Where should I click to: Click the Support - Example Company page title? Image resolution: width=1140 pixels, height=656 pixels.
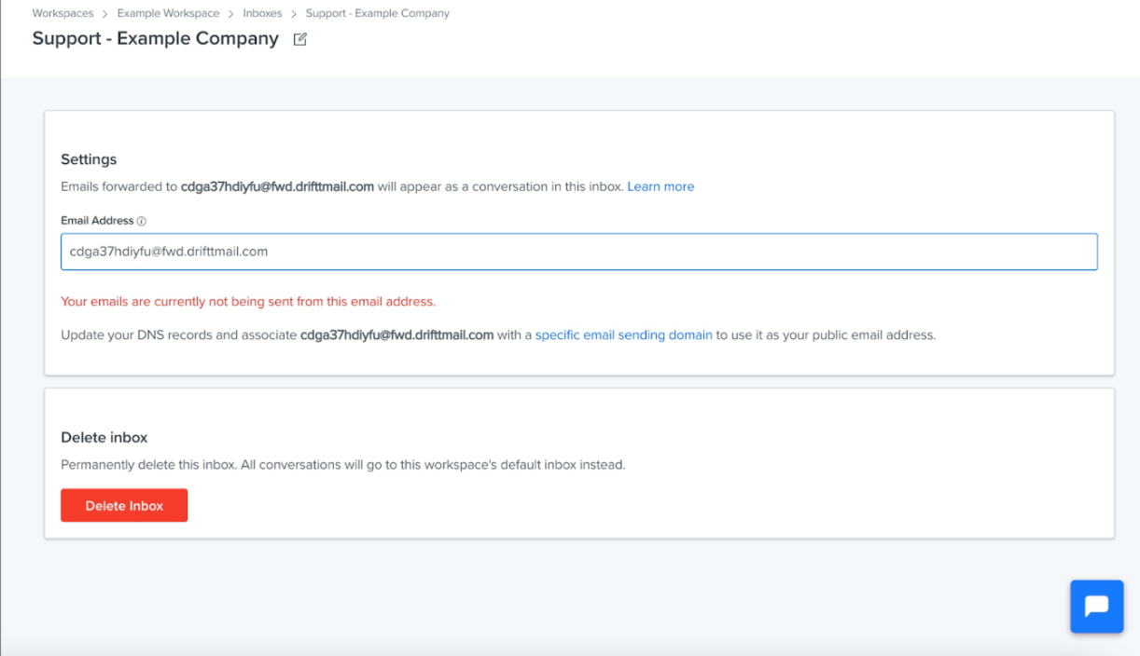pos(155,39)
